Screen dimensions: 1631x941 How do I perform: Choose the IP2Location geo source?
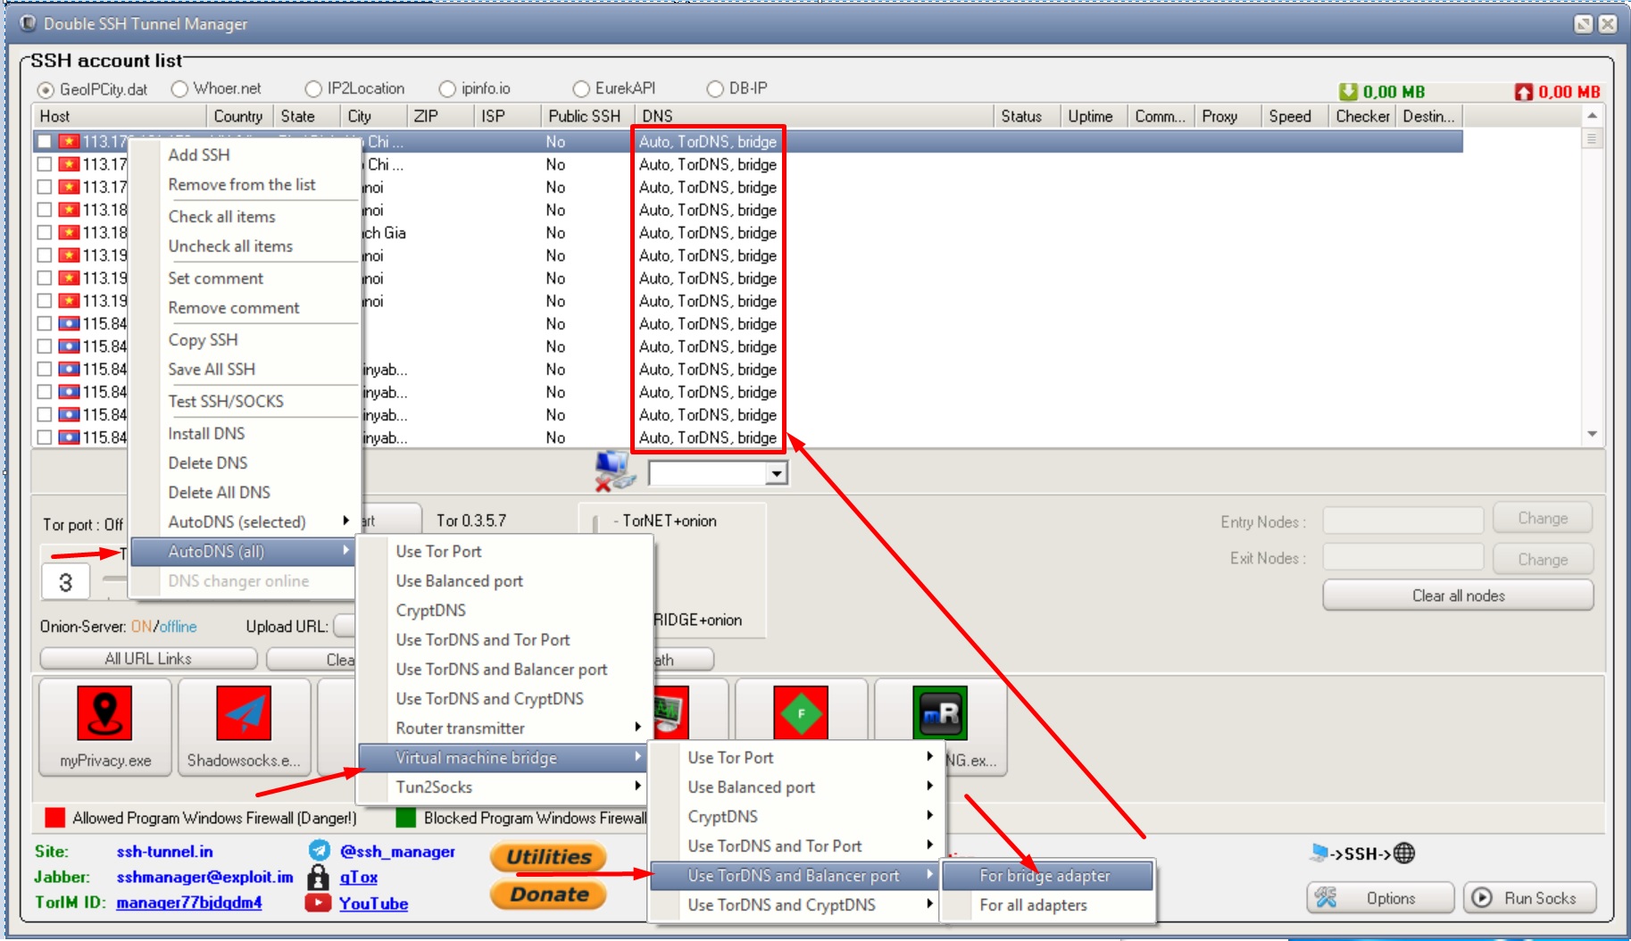pos(313,89)
